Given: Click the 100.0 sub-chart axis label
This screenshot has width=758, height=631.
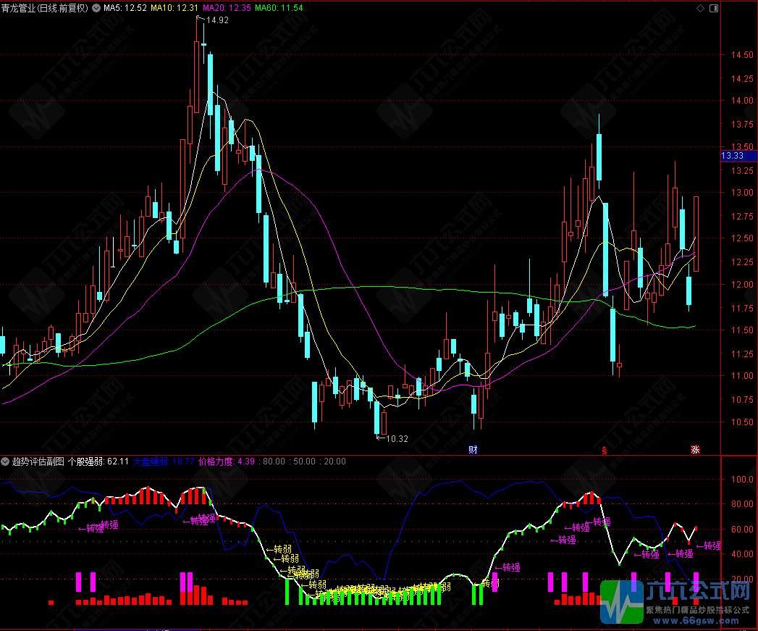Looking at the screenshot, I should [742, 480].
